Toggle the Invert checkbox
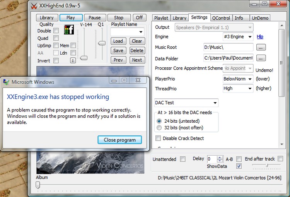This screenshot has height=197, width=290. click(56, 60)
